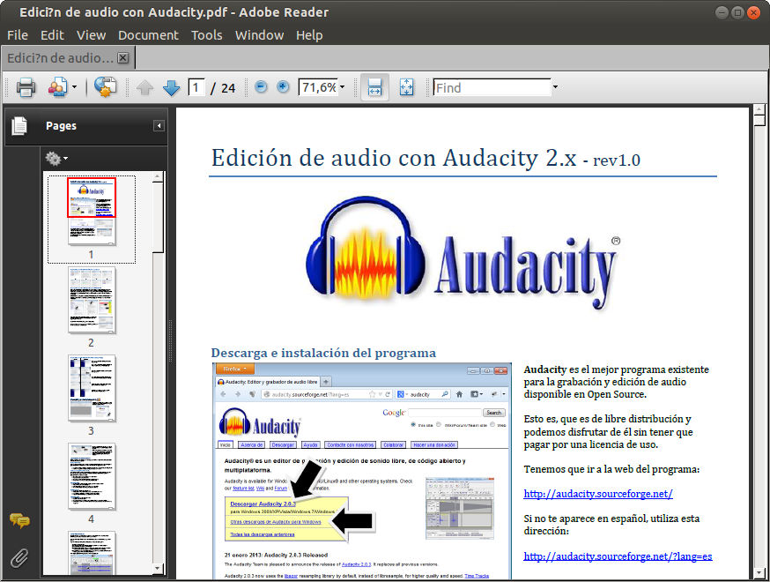Close the Adobe Reader window
This screenshot has width=770, height=582.
[753, 12]
